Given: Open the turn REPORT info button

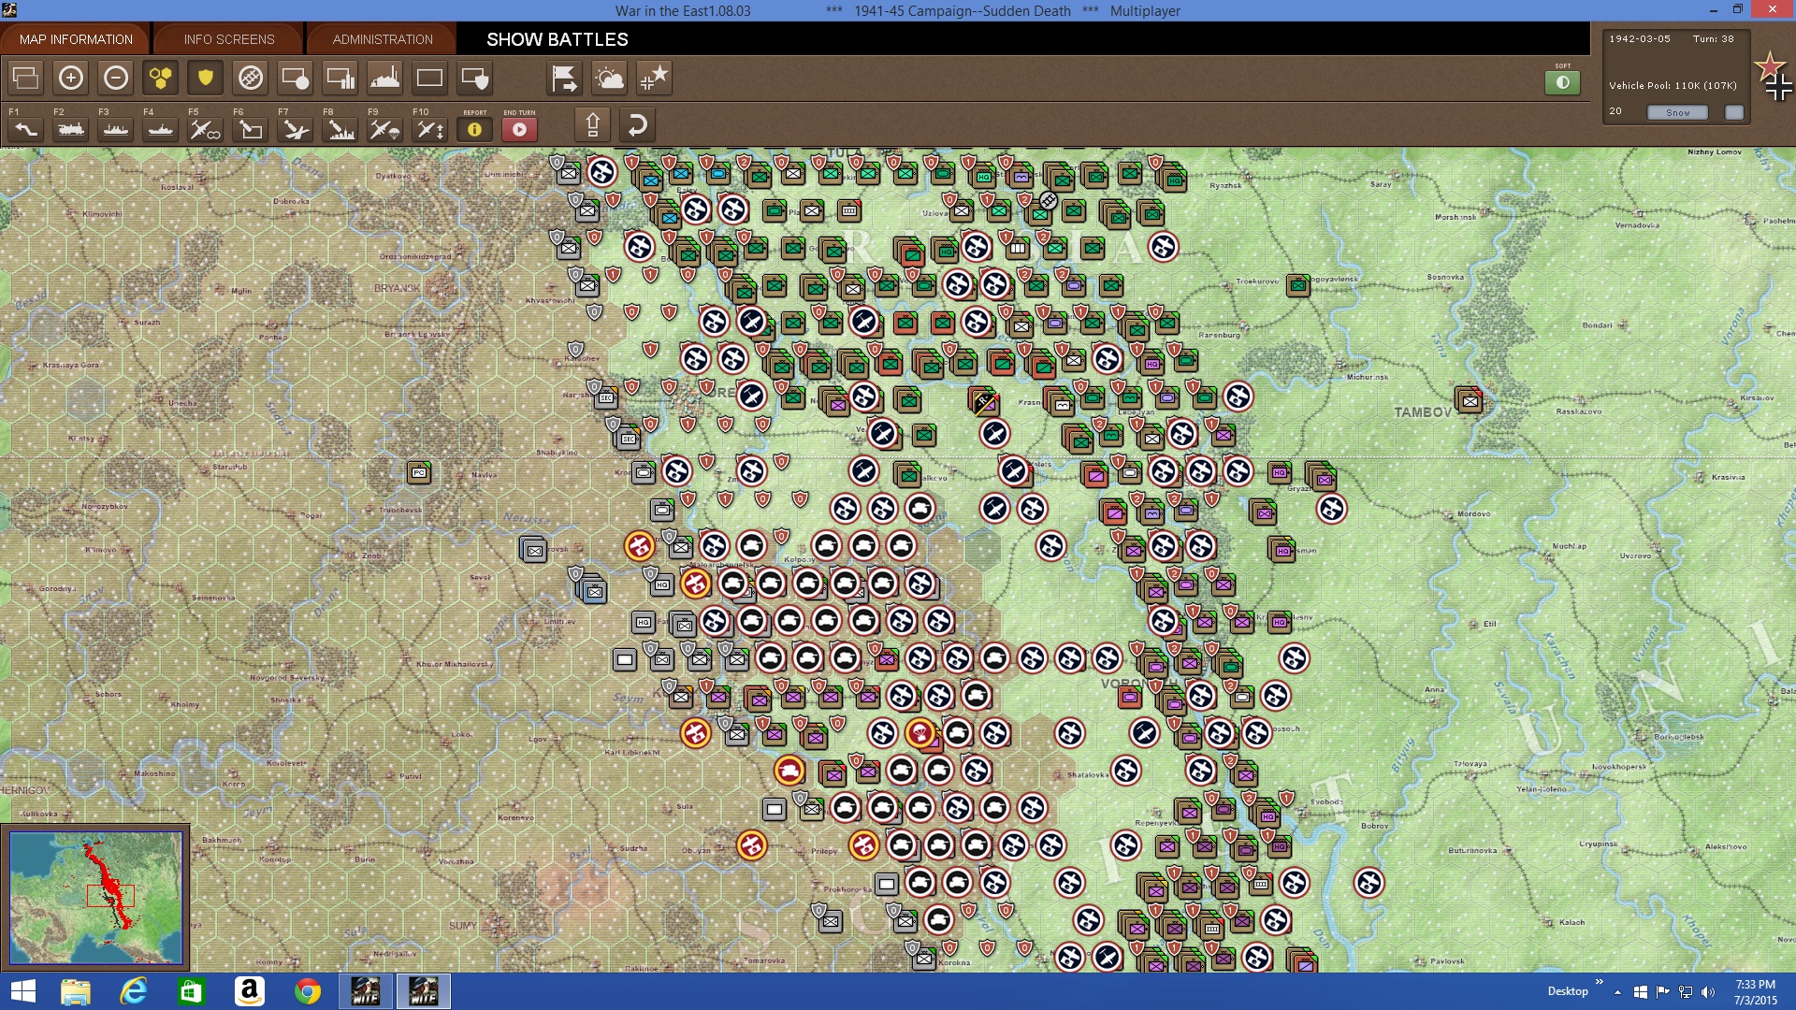Looking at the screenshot, I should click(475, 129).
